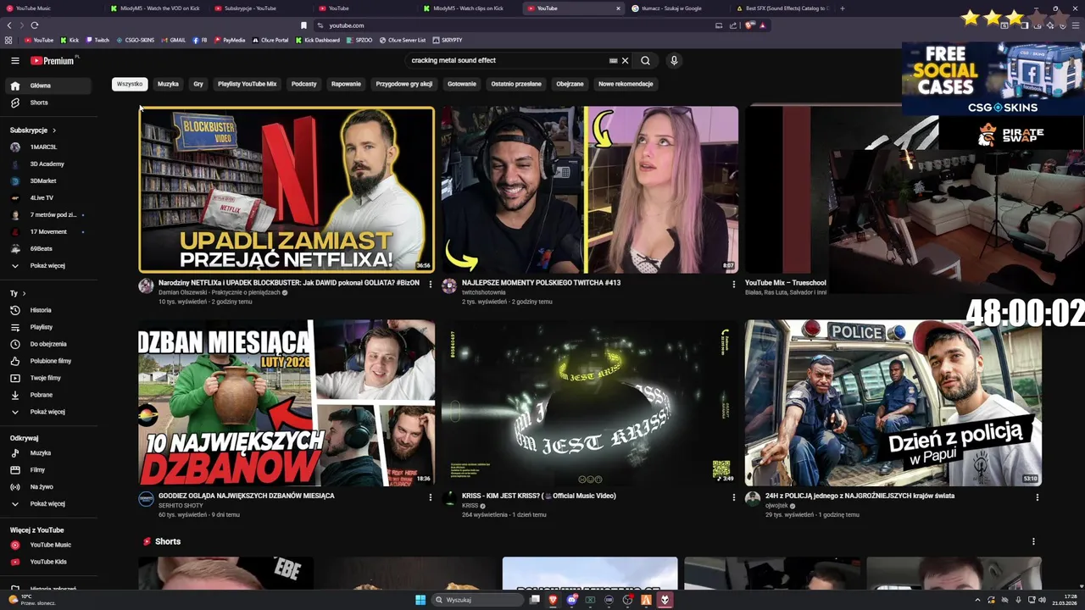Bookmark this page with the bookmark icon
The width and height of the screenshot is (1085, 610).
(x=303, y=25)
